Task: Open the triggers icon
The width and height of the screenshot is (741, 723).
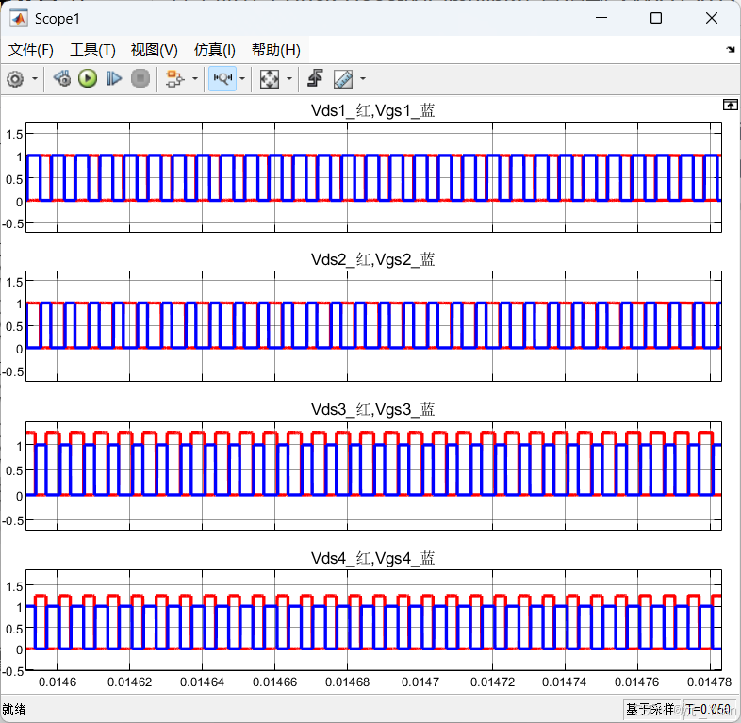Action: pyautogui.click(x=315, y=79)
